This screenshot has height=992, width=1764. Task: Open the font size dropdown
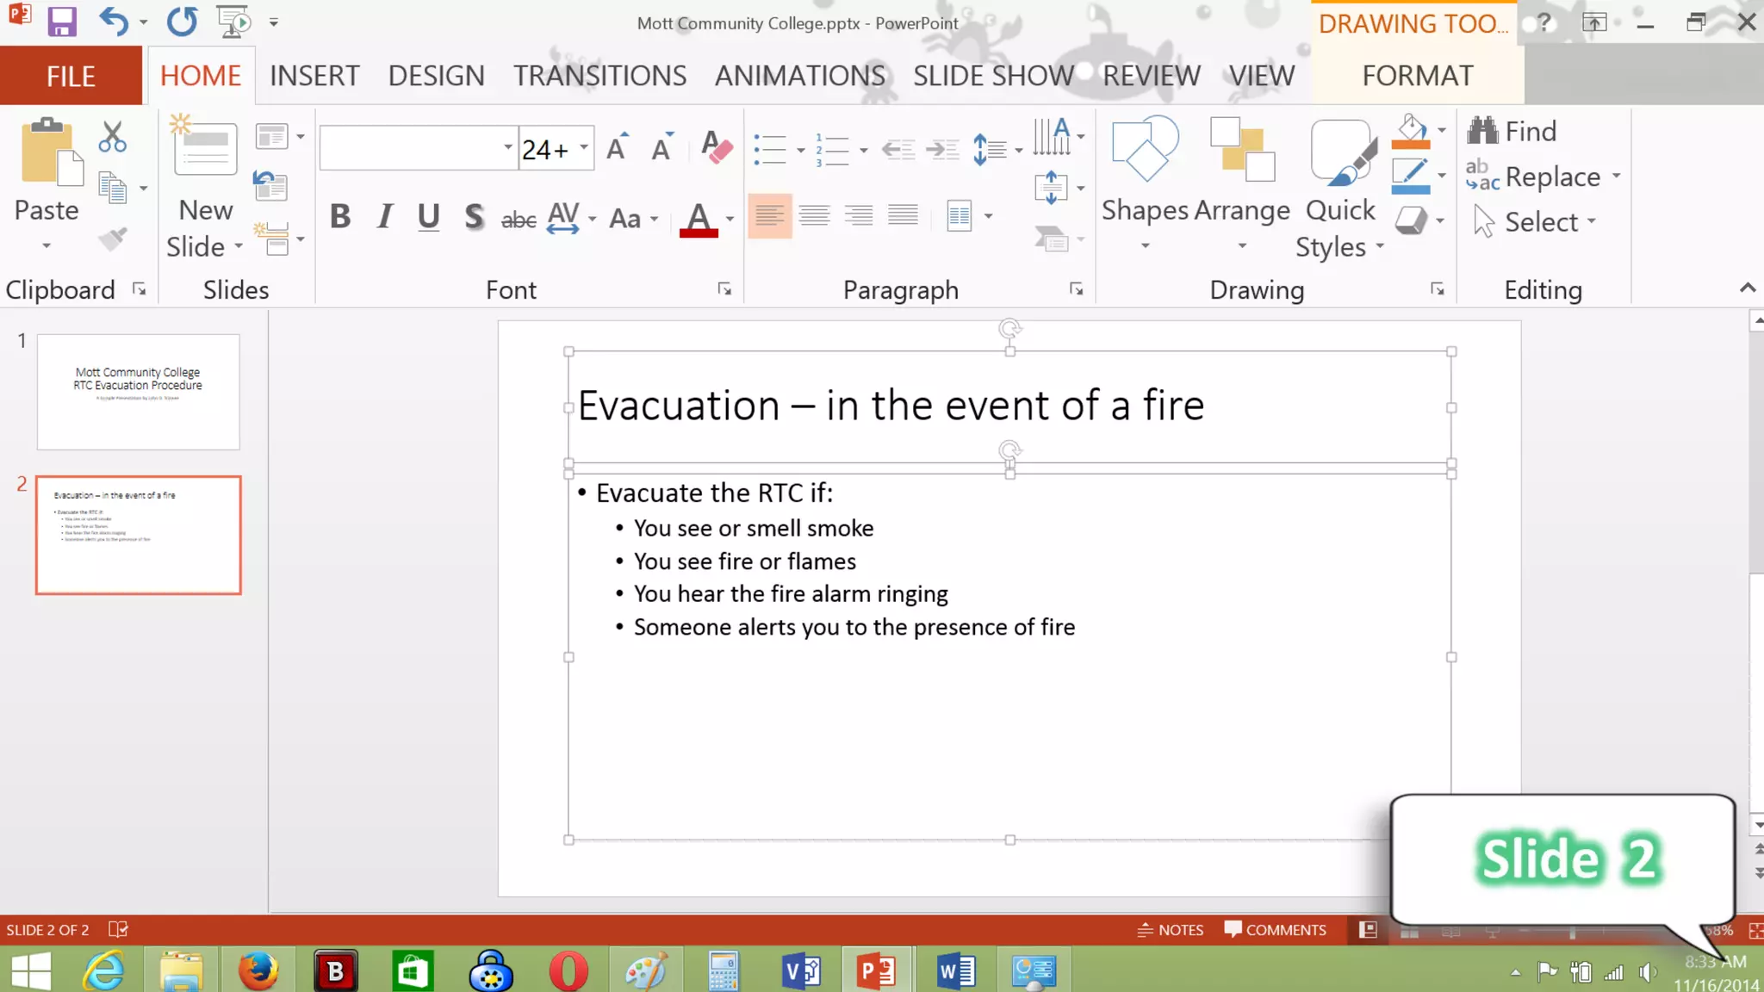[584, 148]
